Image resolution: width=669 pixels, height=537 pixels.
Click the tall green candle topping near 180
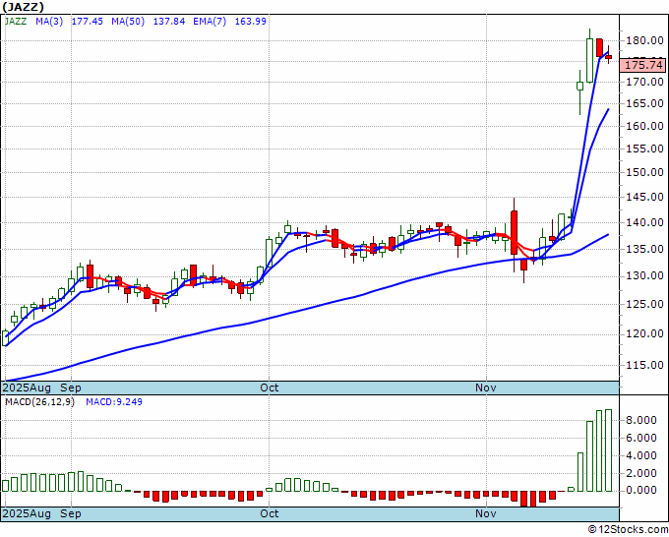589,60
